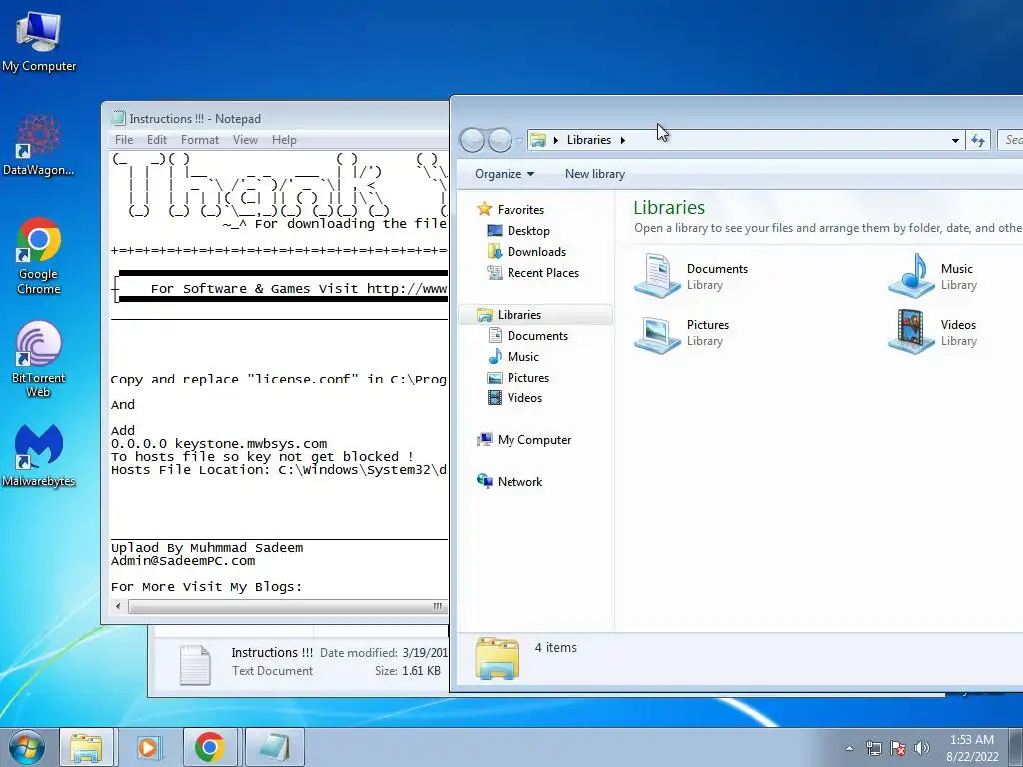The height and width of the screenshot is (767, 1023).
Task: Click the Explorer Back button
Action: pos(472,140)
